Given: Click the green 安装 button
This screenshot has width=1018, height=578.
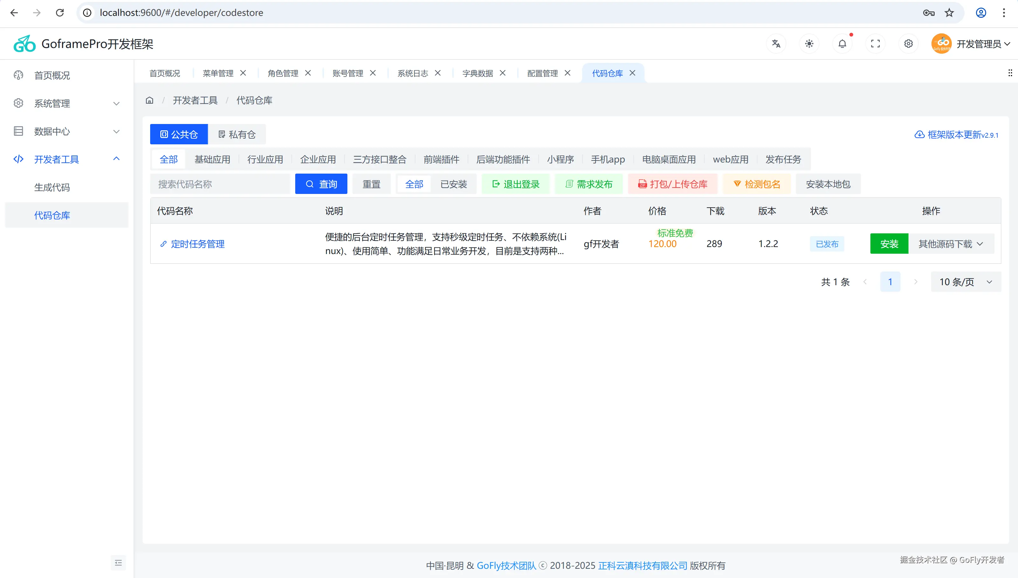Looking at the screenshot, I should click(889, 244).
